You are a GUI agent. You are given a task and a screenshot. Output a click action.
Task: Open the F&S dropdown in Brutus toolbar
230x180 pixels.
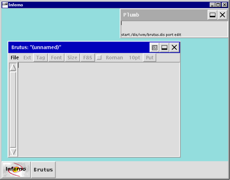88,58
